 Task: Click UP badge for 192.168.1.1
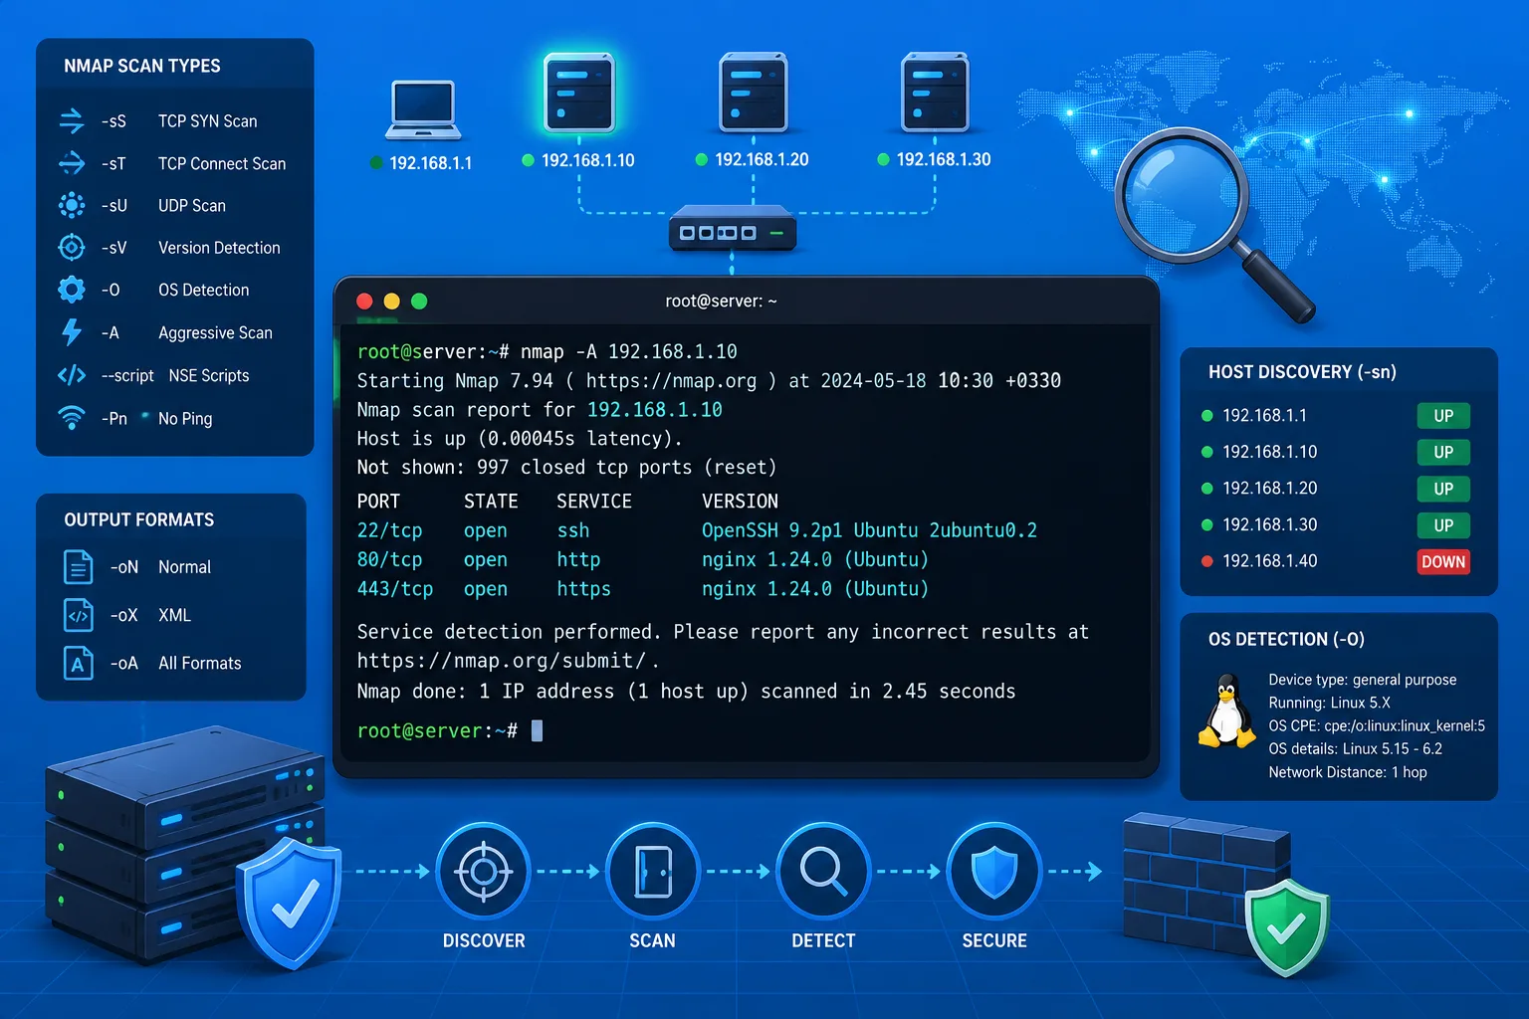(x=1443, y=416)
